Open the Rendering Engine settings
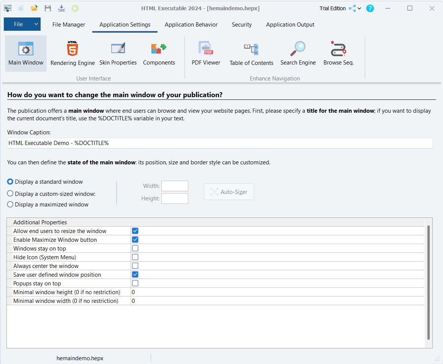This screenshot has width=443, height=364. coord(73,54)
